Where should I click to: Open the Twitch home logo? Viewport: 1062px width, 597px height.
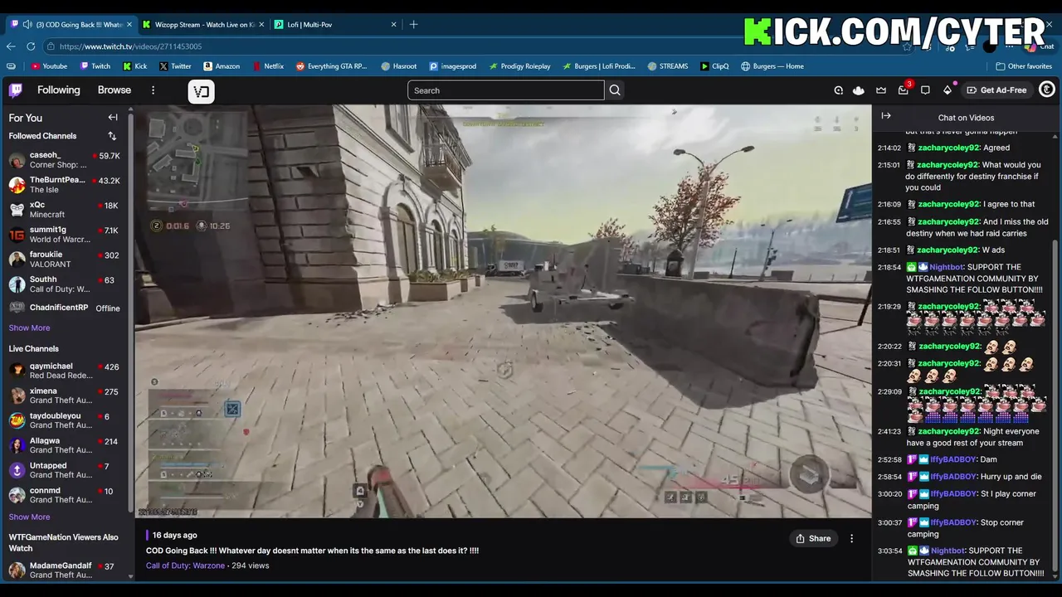(x=16, y=90)
